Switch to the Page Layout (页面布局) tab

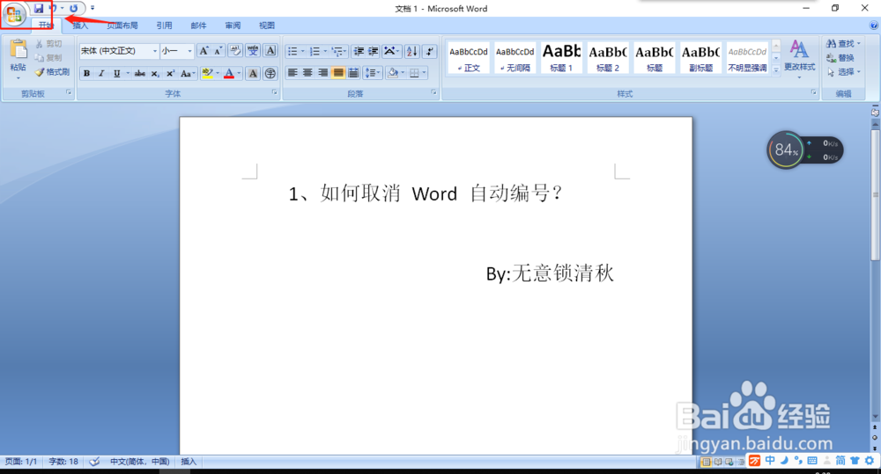pos(122,26)
